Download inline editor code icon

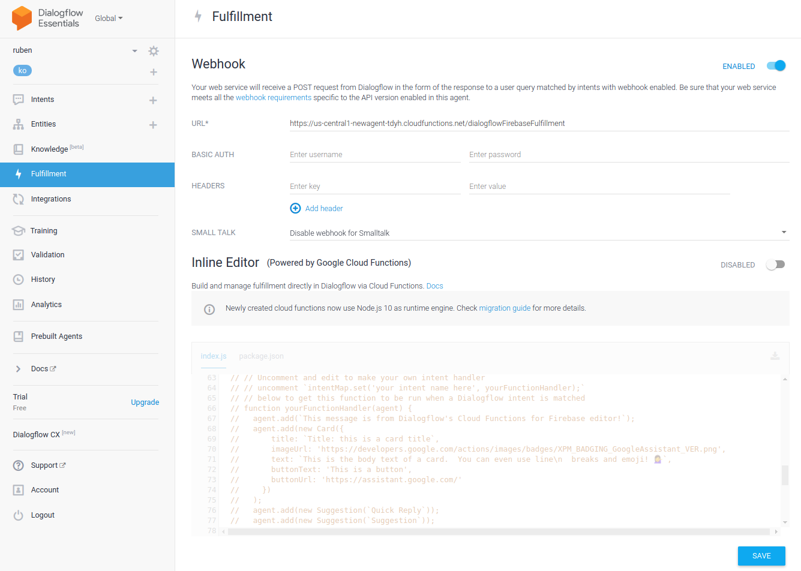click(775, 356)
